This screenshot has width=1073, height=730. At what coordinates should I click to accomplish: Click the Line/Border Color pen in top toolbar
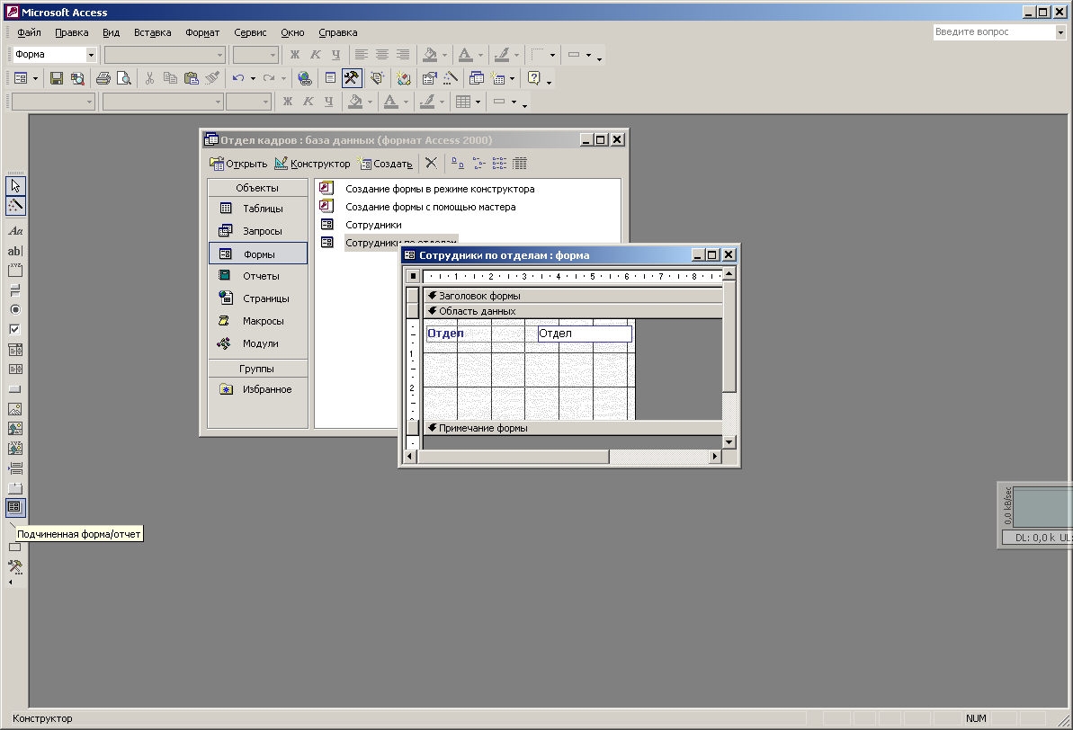(x=502, y=54)
